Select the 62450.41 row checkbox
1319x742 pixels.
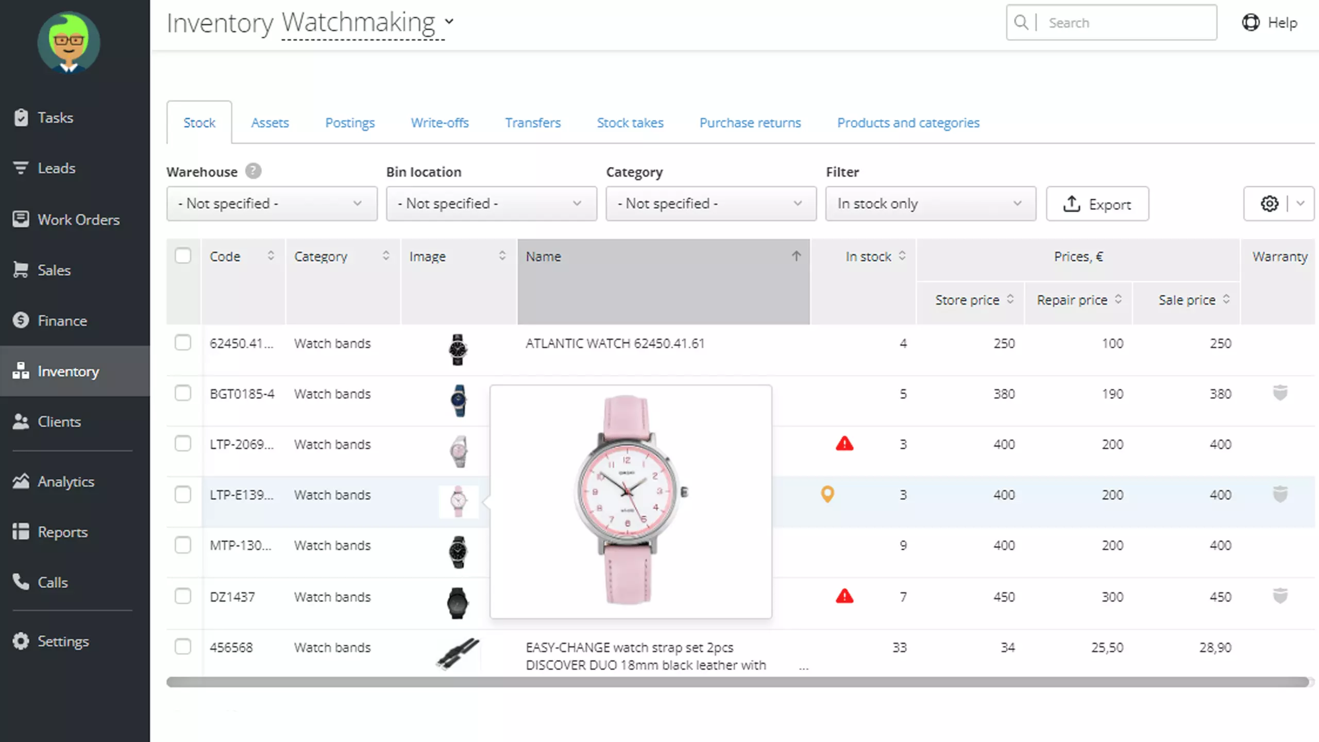[x=183, y=343]
